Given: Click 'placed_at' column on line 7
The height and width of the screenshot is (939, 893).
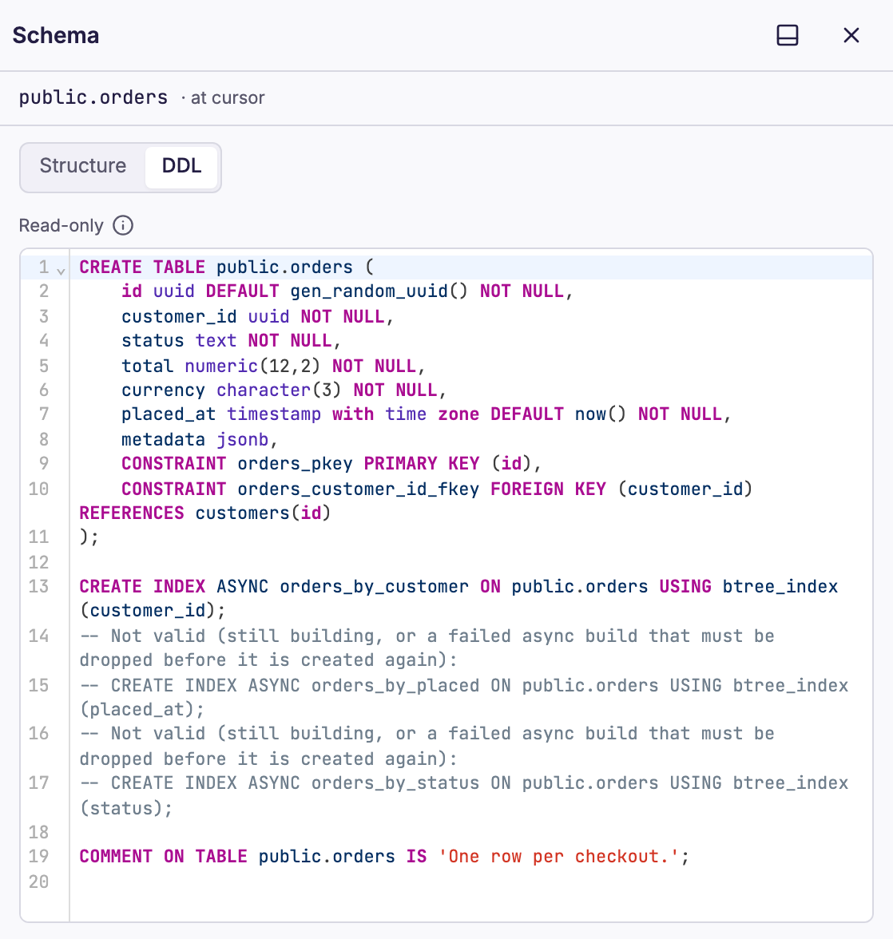Looking at the screenshot, I should [x=169, y=414].
